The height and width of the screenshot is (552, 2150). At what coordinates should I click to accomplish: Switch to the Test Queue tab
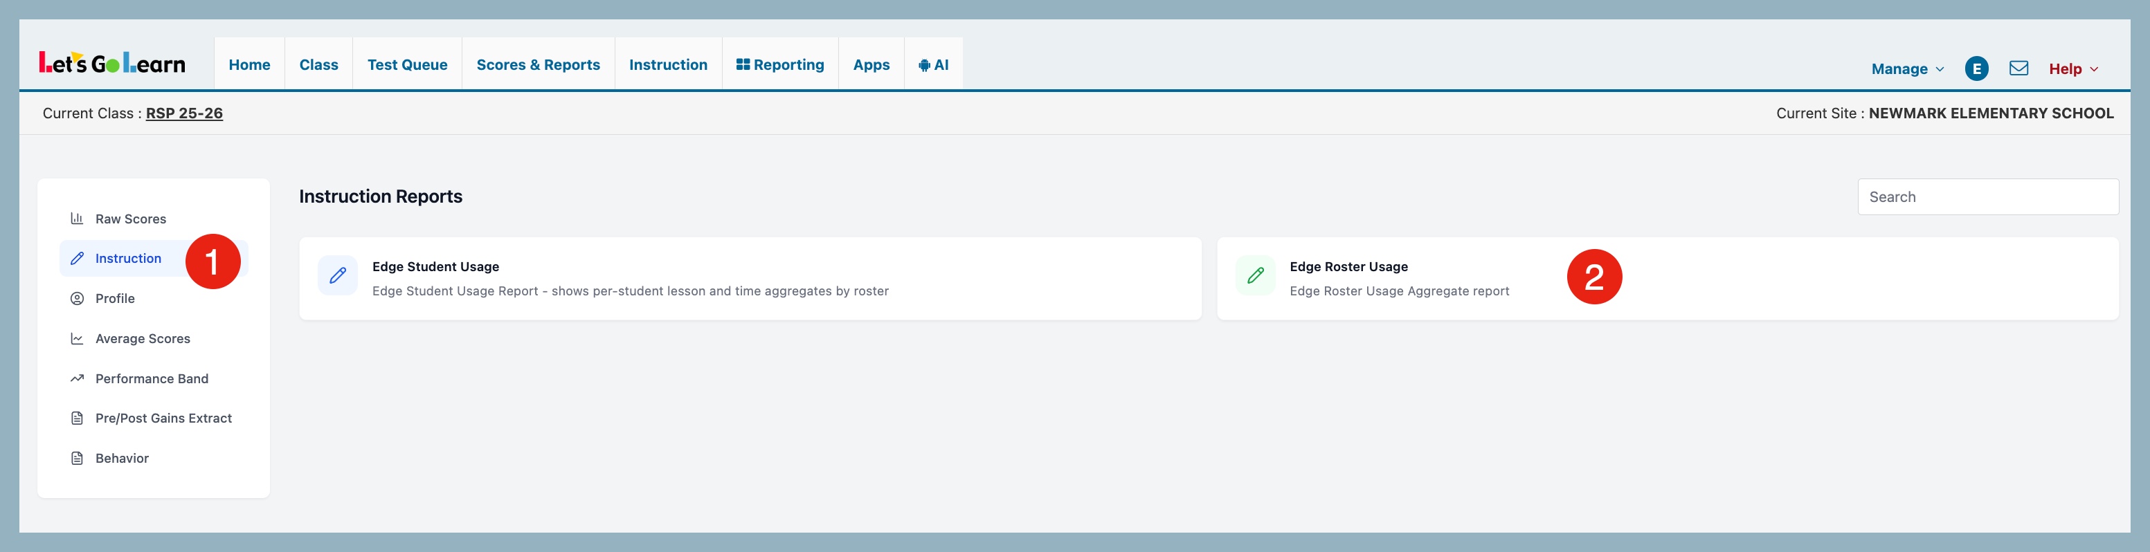tap(407, 65)
